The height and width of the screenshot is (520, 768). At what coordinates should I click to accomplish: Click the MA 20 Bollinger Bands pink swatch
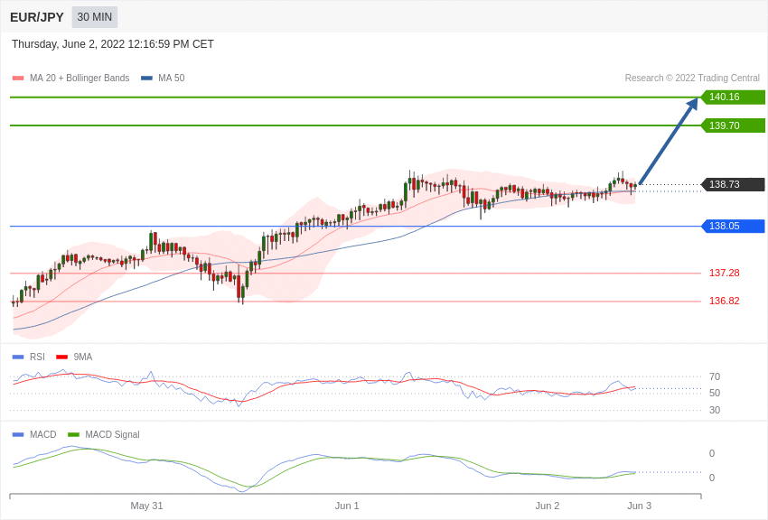tap(18, 79)
